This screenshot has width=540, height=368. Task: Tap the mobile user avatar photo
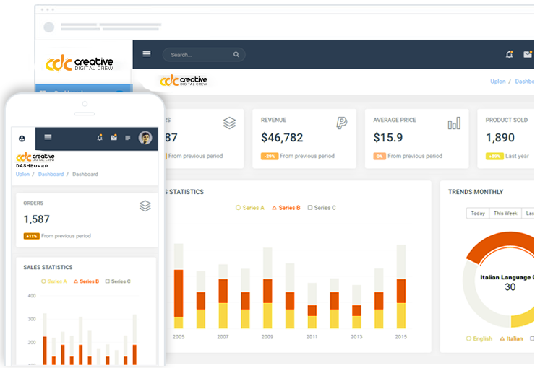(145, 138)
